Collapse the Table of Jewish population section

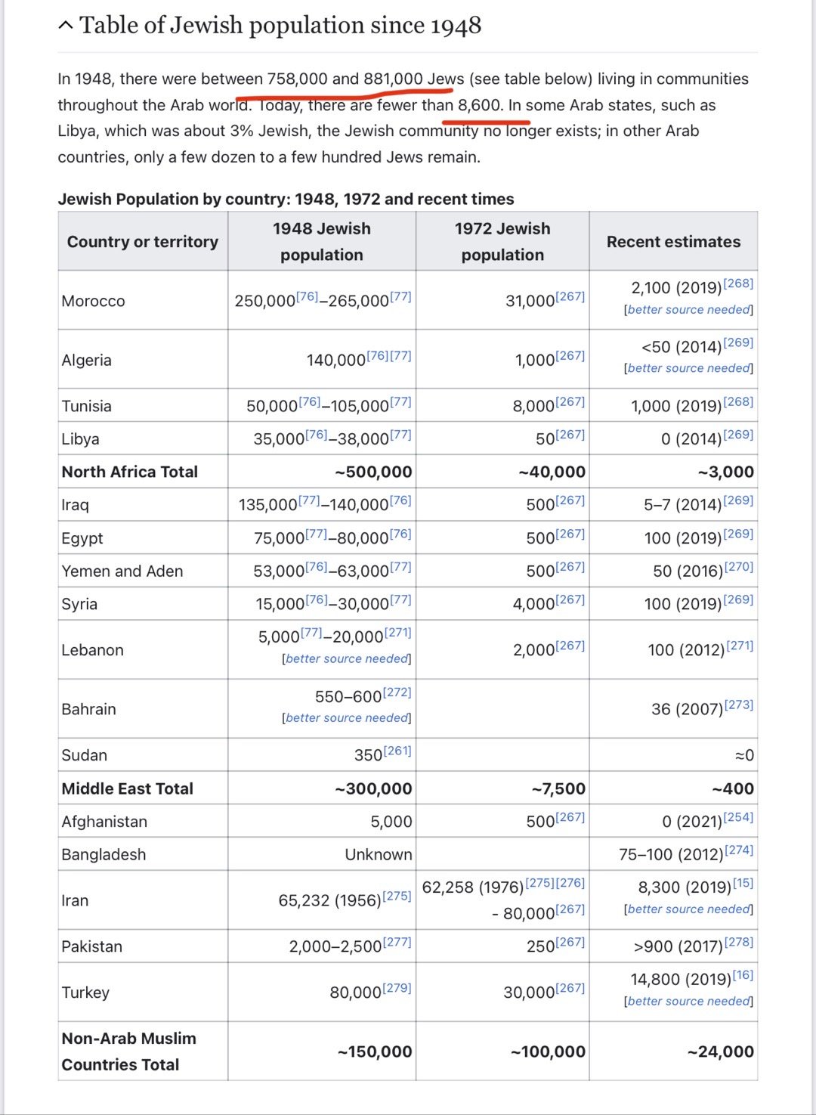pyautogui.click(x=66, y=26)
